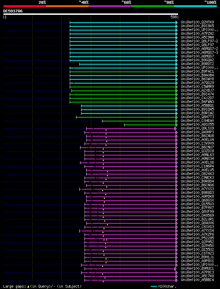Viewport: 220px width, 289px height.
Task: Open hit UniRef100_Q2PH52
Action: (x=197, y=242)
